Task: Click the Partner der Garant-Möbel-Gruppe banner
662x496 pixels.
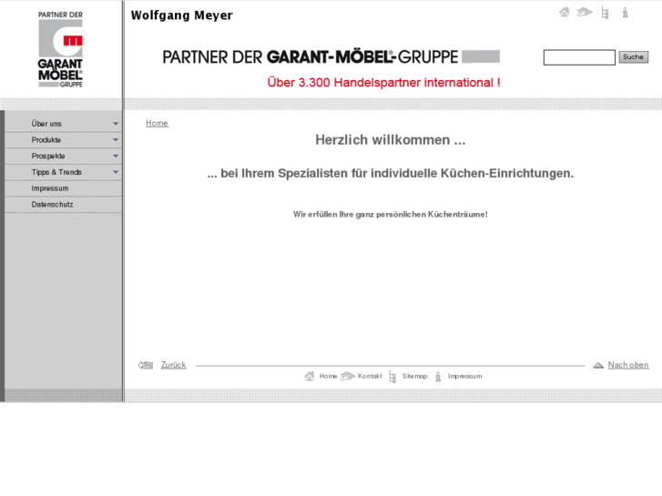Action: point(331,56)
